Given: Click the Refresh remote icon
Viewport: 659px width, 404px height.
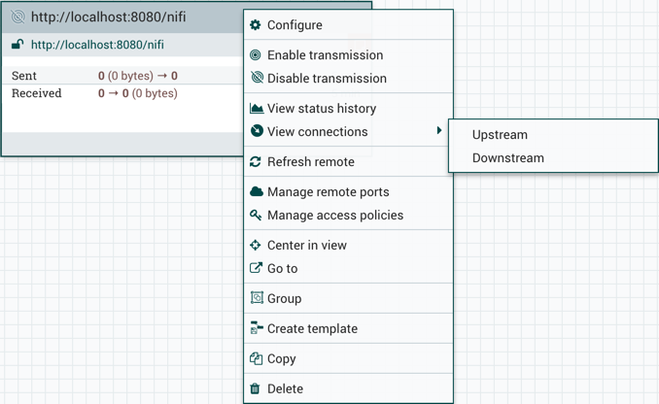Looking at the screenshot, I should pos(256,162).
